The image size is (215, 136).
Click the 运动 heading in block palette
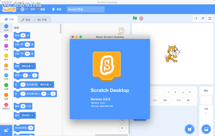coord(16,28)
